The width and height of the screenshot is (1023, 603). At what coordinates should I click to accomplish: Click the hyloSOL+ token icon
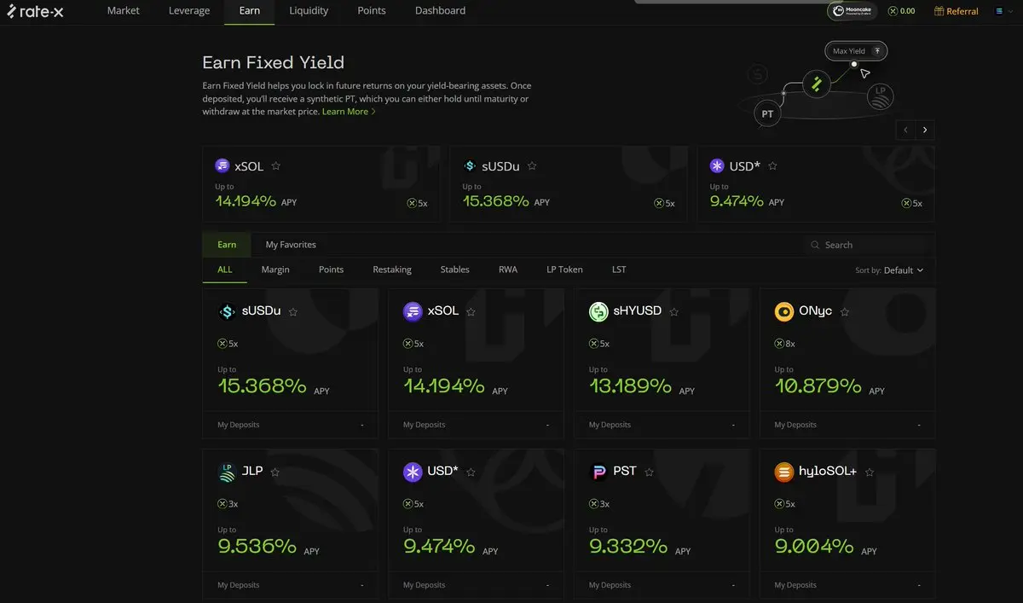(783, 472)
